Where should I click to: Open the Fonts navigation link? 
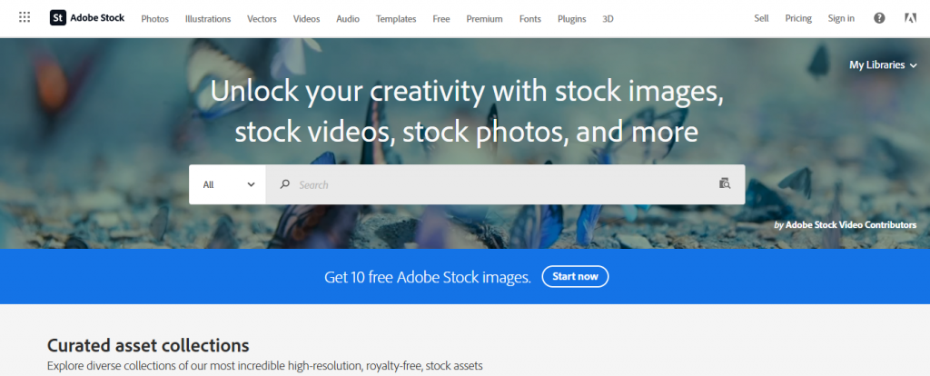(529, 18)
